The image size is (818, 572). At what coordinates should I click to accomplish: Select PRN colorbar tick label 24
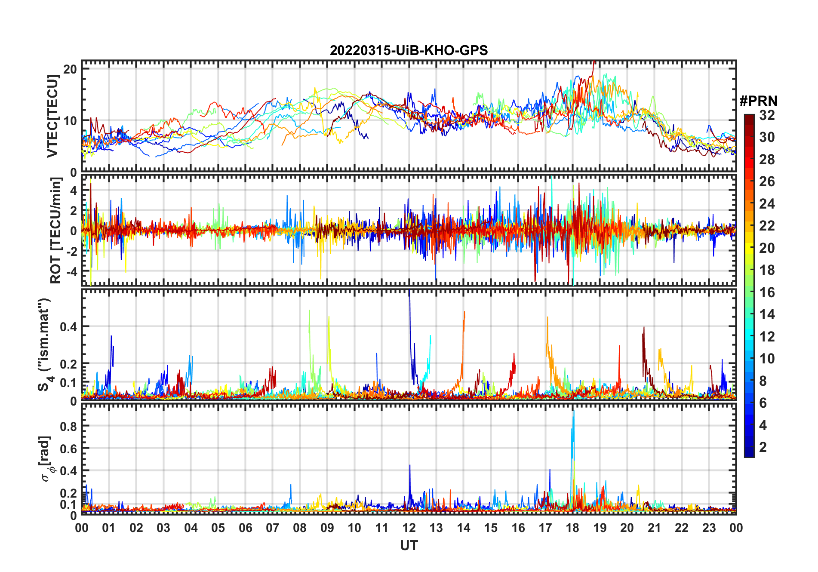tap(767, 204)
